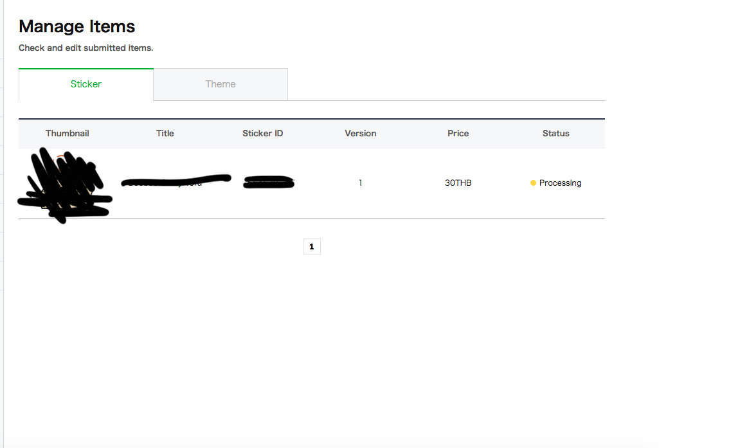Click the Sticker ID column header
The width and height of the screenshot is (731, 448).
pyautogui.click(x=262, y=133)
